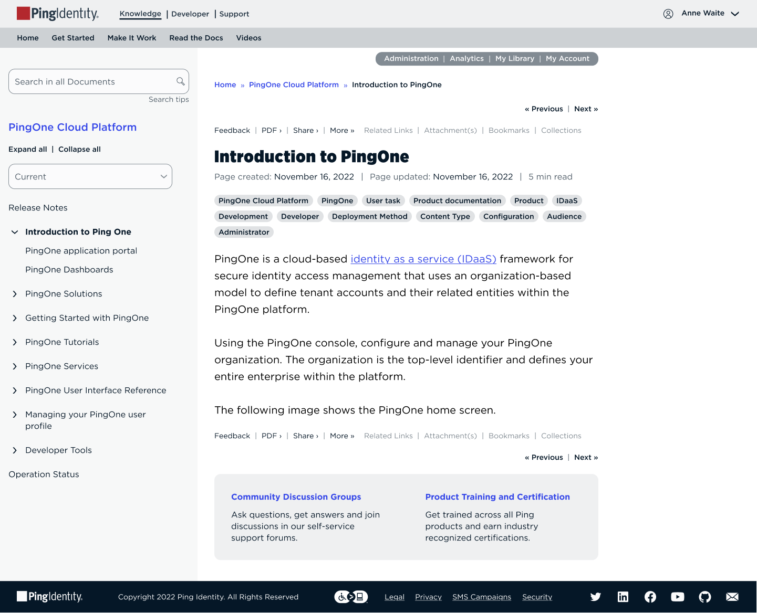Switch to the Developer tab

tap(190, 14)
